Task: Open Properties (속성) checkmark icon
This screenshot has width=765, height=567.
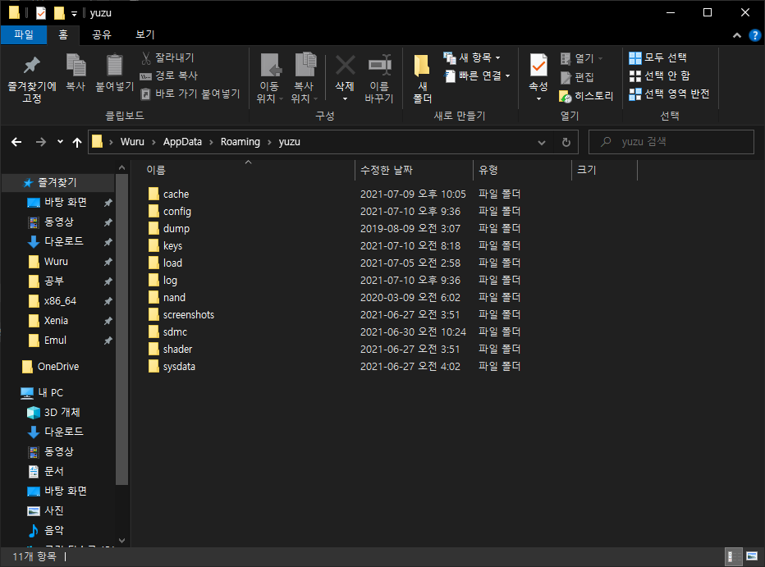Action: pos(538,66)
